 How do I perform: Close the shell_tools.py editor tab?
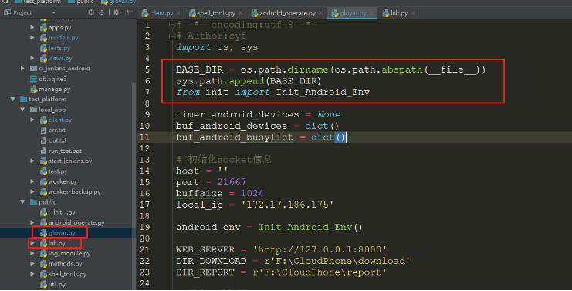(x=240, y=13)
